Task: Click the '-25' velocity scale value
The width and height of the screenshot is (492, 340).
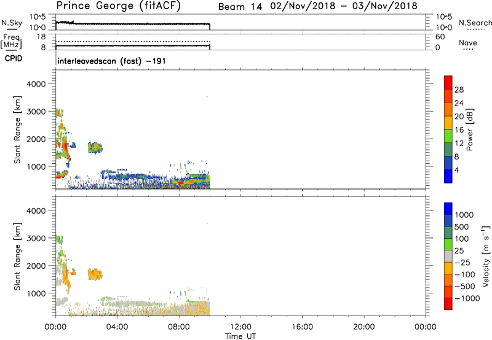Action: coord(462,263)
